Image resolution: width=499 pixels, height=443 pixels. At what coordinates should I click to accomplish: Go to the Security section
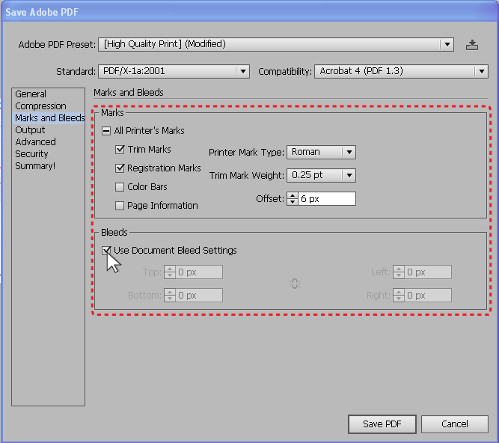(x=31, y=154)
